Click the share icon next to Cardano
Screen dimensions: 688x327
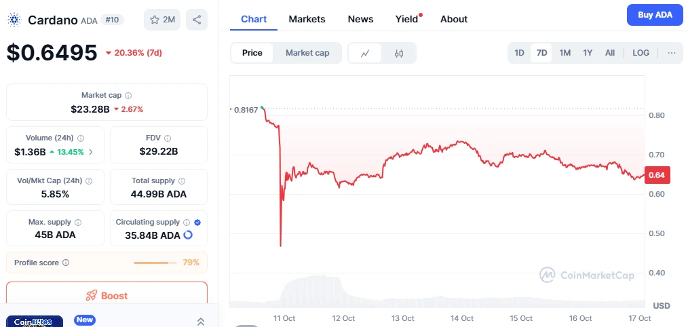click(197, 20)
